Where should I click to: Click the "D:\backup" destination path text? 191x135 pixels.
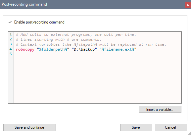(84, 49)
